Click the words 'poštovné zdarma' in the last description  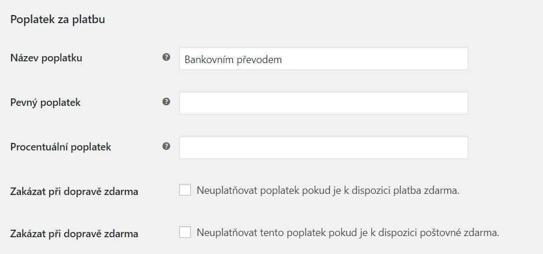coord(459,233)
